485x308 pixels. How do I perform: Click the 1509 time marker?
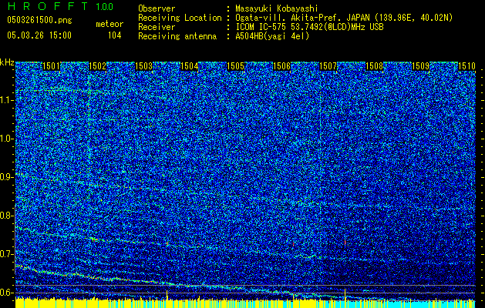421,66
